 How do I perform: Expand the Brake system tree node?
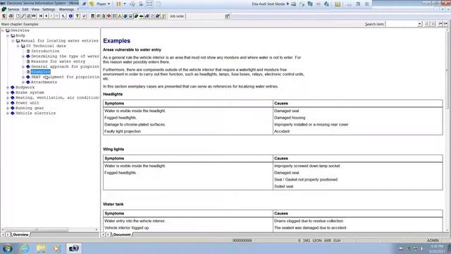pyautogui.click(x=8, y=92)
